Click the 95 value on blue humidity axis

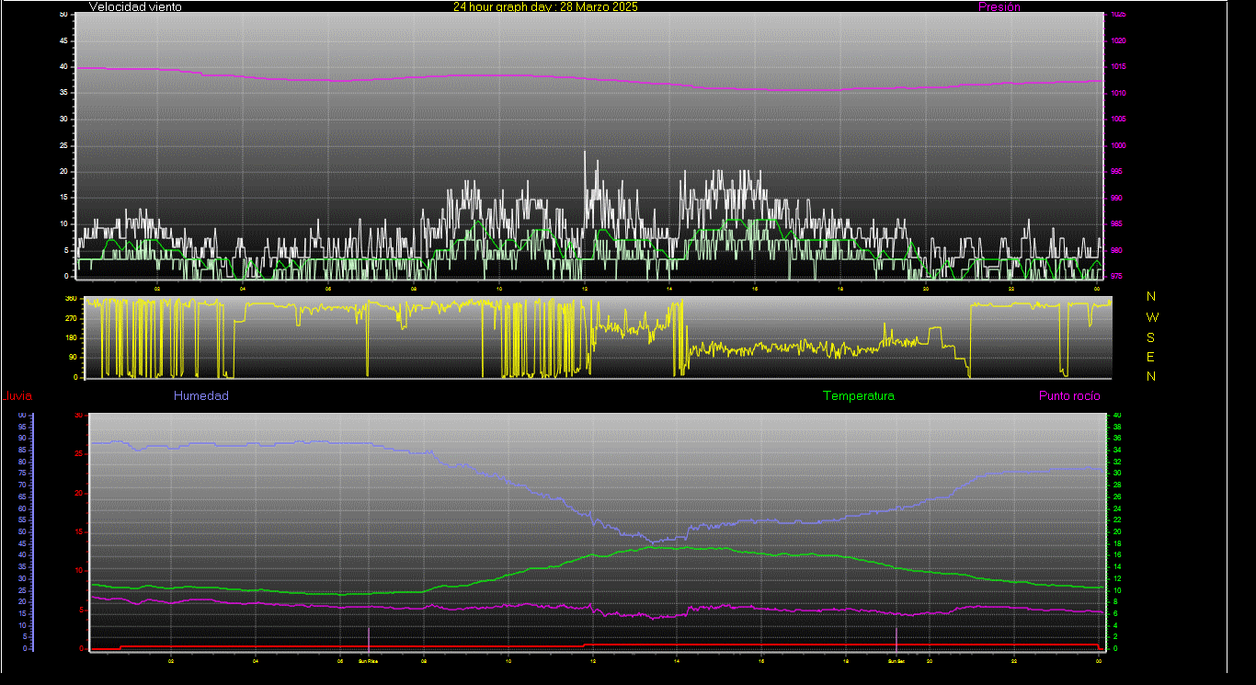click(x=21, y=426)
